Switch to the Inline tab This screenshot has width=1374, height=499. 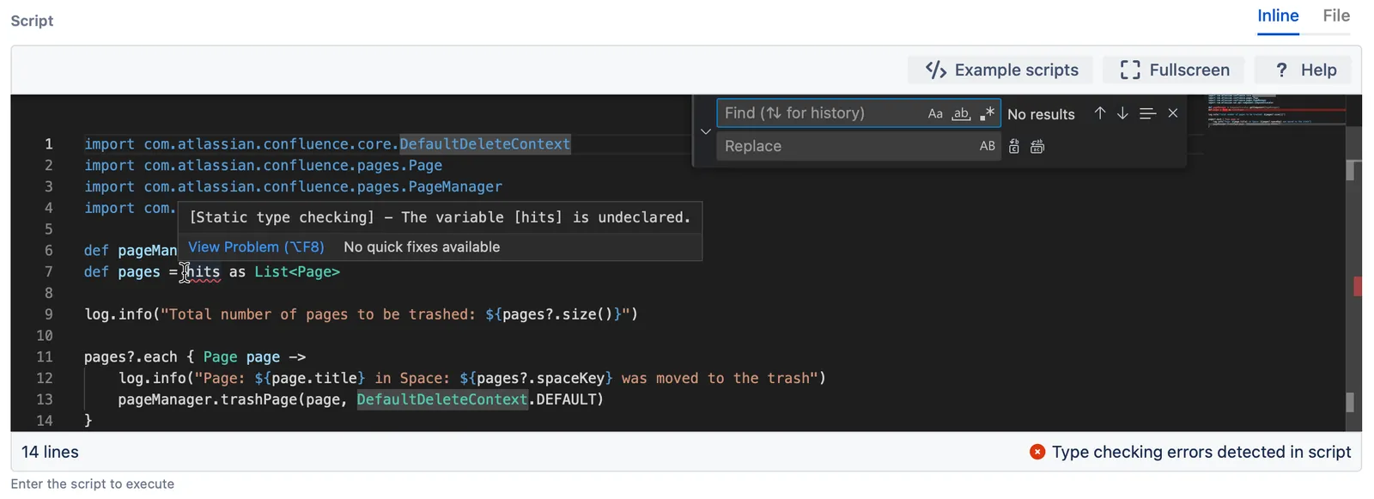point(1277,16)
